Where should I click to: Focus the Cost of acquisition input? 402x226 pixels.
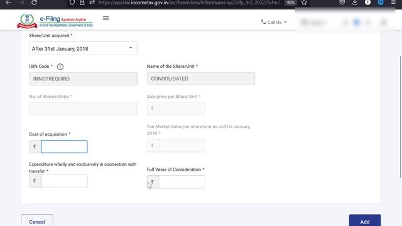pos(64,146)
